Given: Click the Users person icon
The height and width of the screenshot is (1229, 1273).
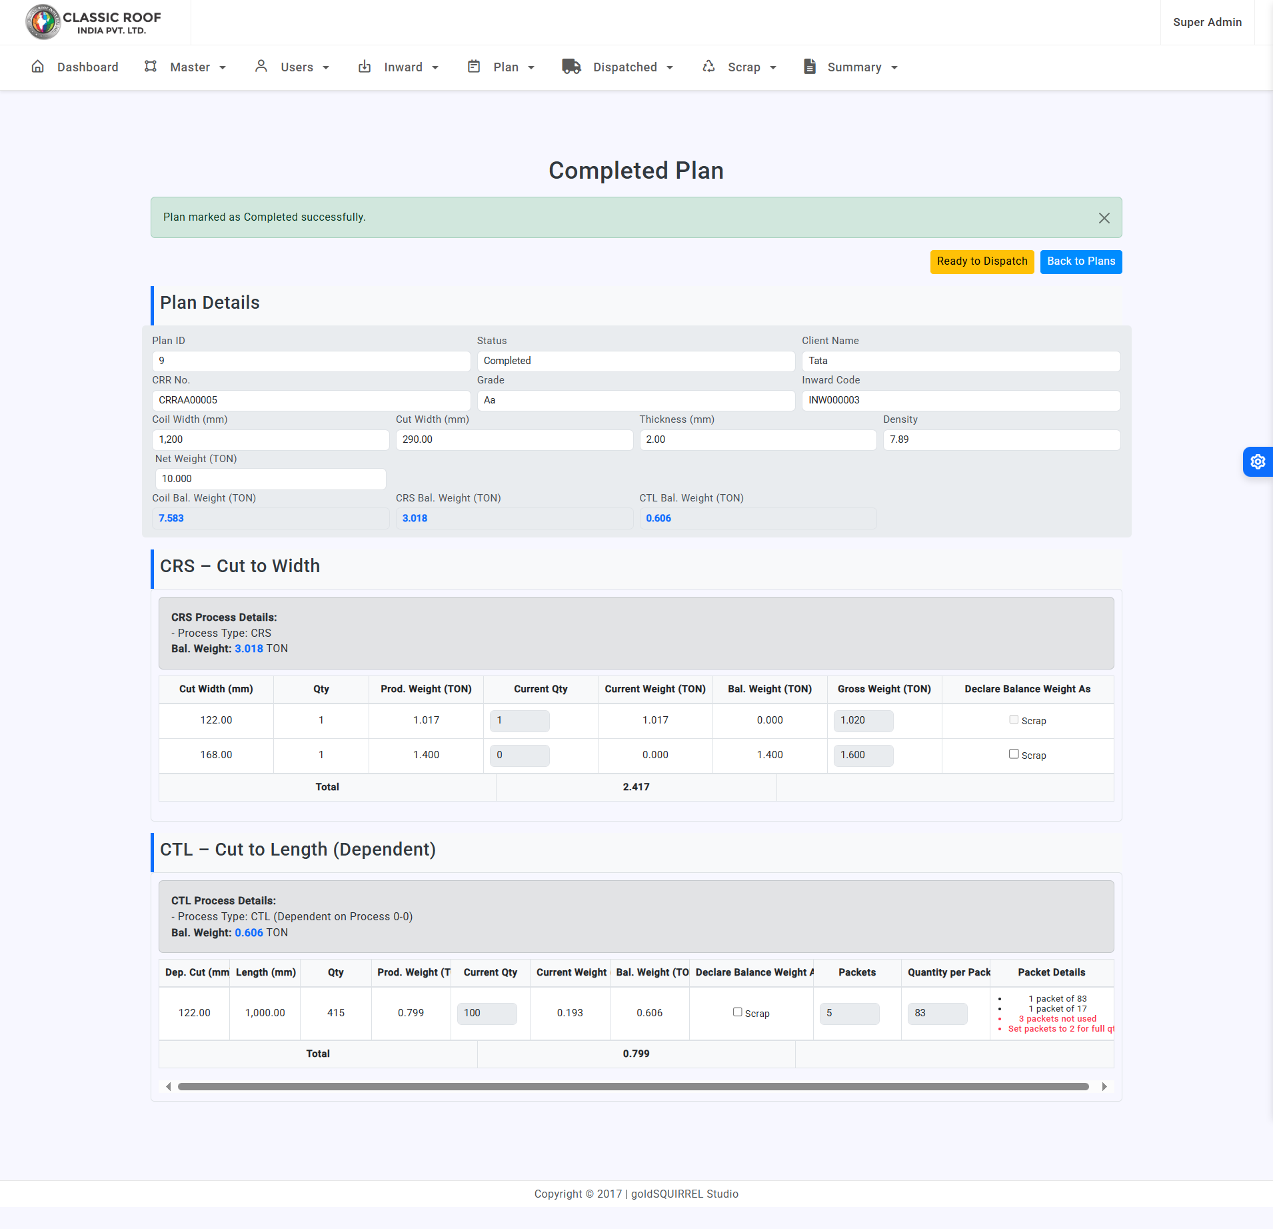Looking at the screenshot, I should 261,67.
